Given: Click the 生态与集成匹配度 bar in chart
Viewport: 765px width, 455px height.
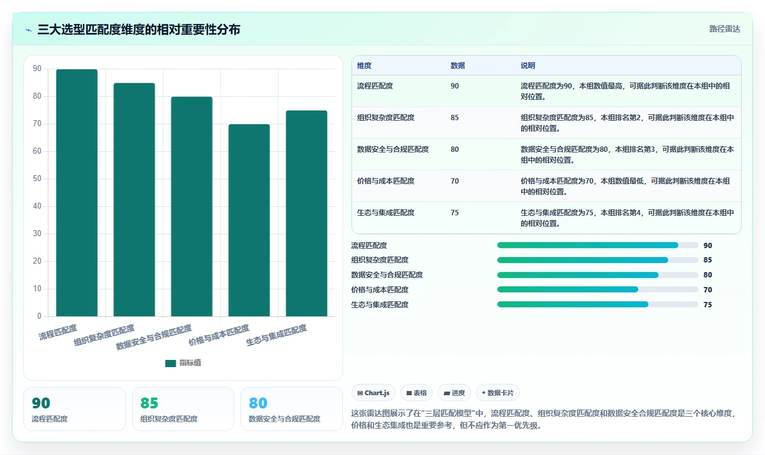Looking at the screenshot, I should click(306, 213).
